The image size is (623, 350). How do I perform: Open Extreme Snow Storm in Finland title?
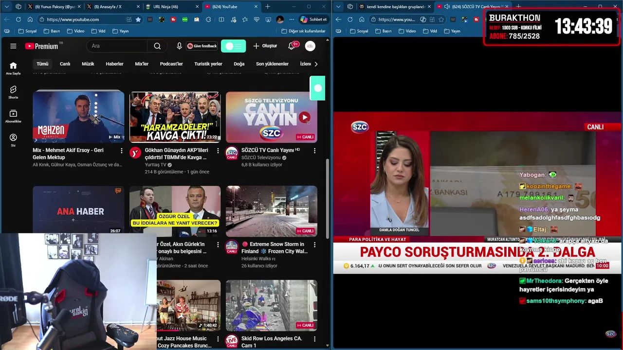[275, 247]
